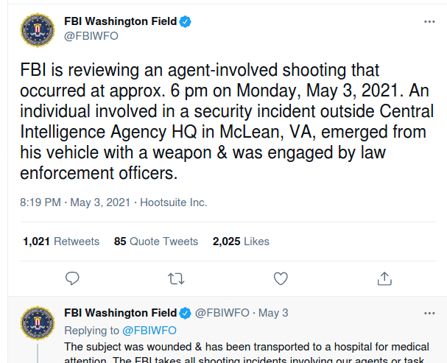Click the @FBIWFO handle under main tweet name
447x363 pixels.
pyautogui.click(x=91, y=36)
